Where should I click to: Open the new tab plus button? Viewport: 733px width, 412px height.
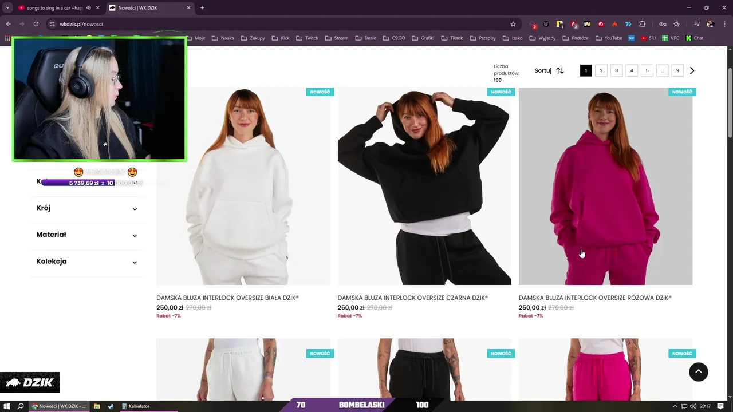click(x=202, y=7)
